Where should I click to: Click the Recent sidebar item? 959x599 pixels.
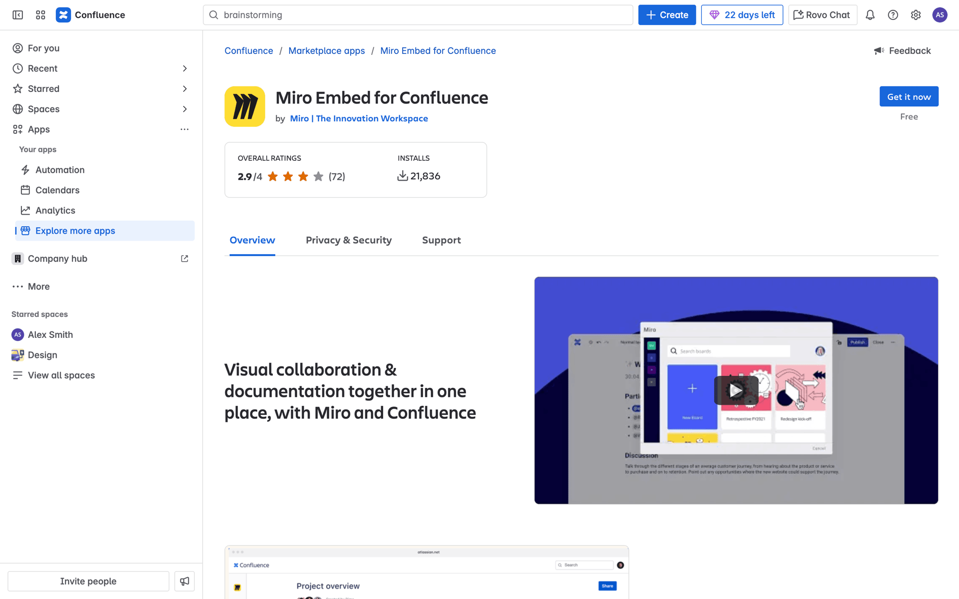42,68
